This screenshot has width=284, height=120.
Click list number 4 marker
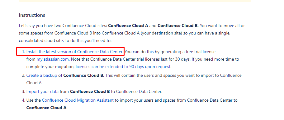point(23,100)
